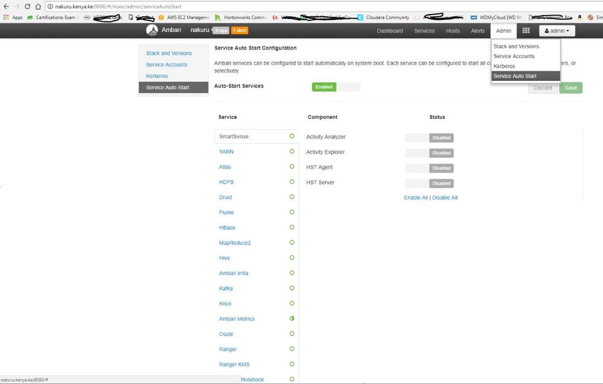
Task: Open the admin user dropdown
Action: coord(557,31)
